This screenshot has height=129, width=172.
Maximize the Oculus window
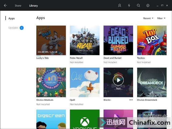click(x=162, y=5)
